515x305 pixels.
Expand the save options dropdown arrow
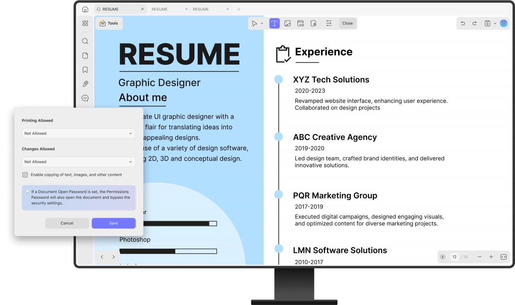(495, 23)
